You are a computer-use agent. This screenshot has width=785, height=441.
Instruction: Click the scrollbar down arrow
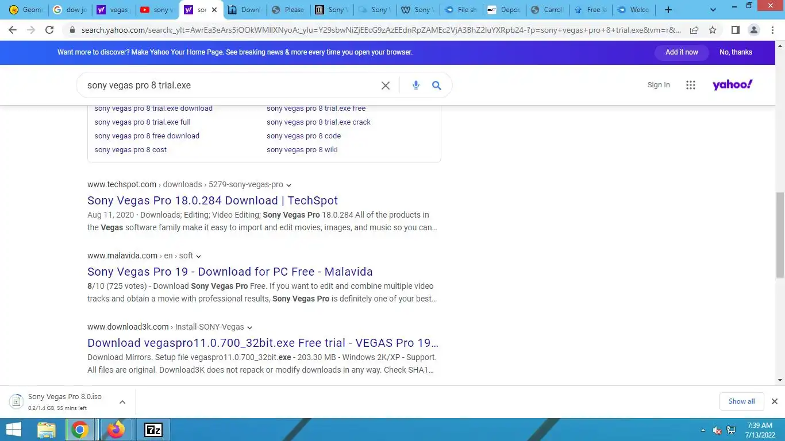tap(780, 380)
